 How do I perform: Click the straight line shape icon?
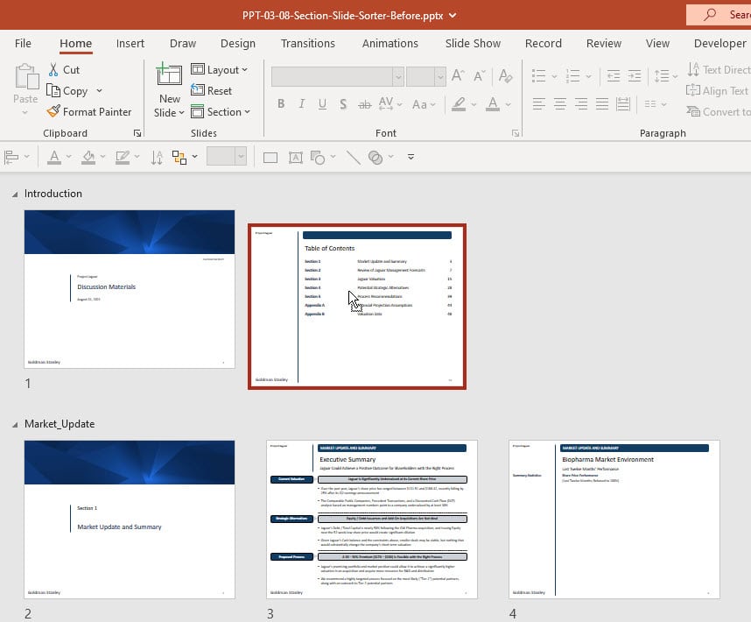click(353, 158)
